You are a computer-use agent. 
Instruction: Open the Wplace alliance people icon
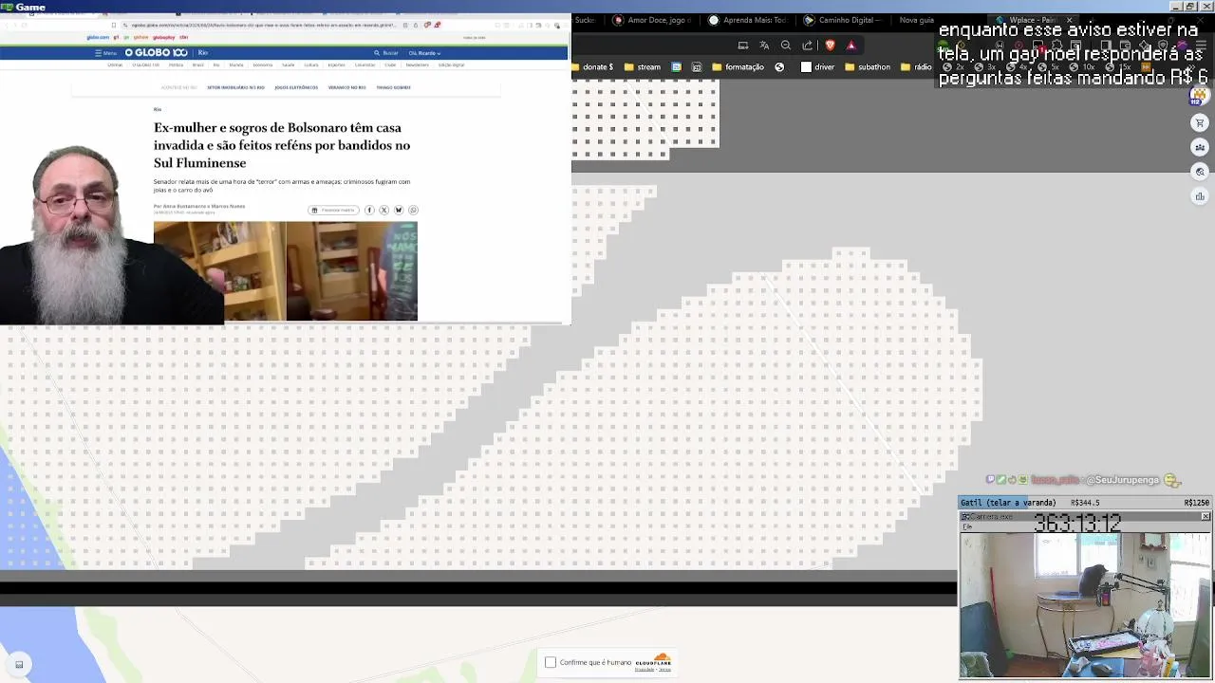point(1200,147)
